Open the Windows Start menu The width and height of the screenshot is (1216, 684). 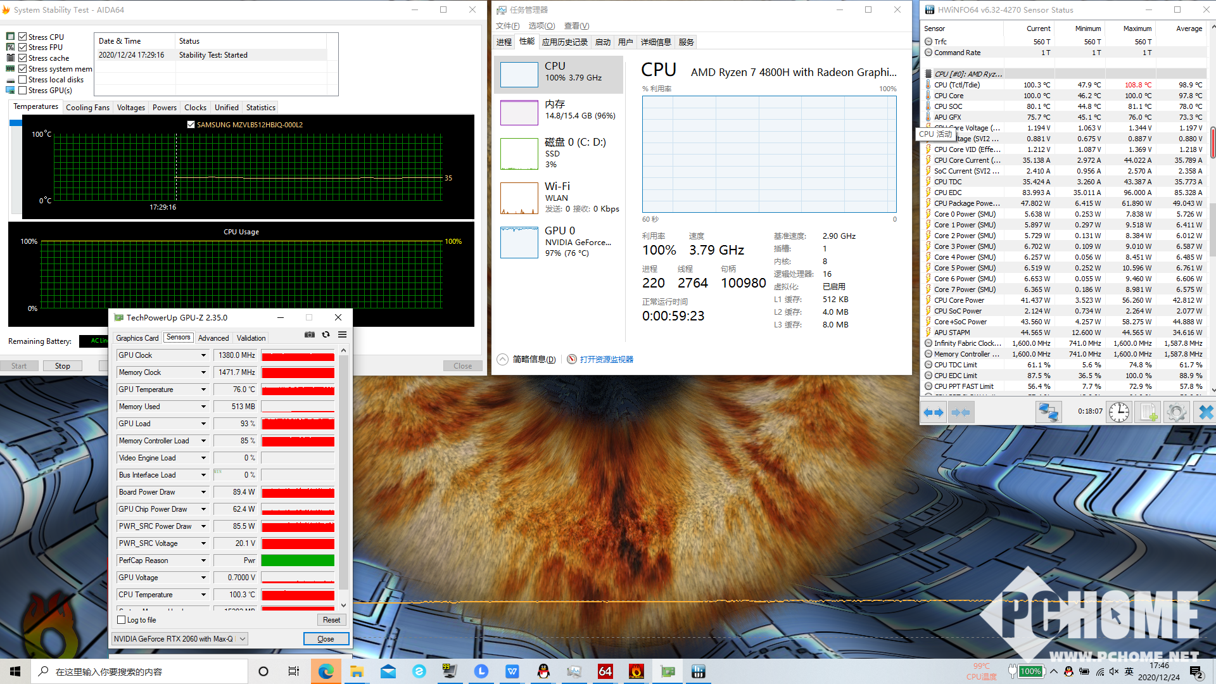pyautogui.click(x=15, y=671)
